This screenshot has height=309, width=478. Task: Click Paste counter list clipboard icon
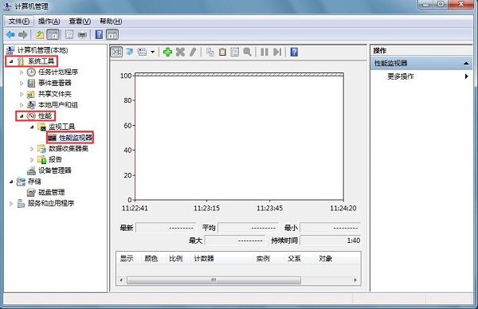coord(222,52)
